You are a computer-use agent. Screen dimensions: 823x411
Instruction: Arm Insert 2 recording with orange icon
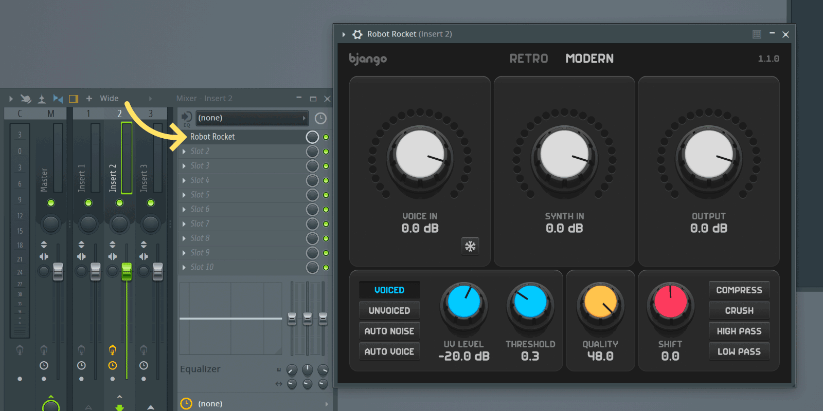point(113,350)
